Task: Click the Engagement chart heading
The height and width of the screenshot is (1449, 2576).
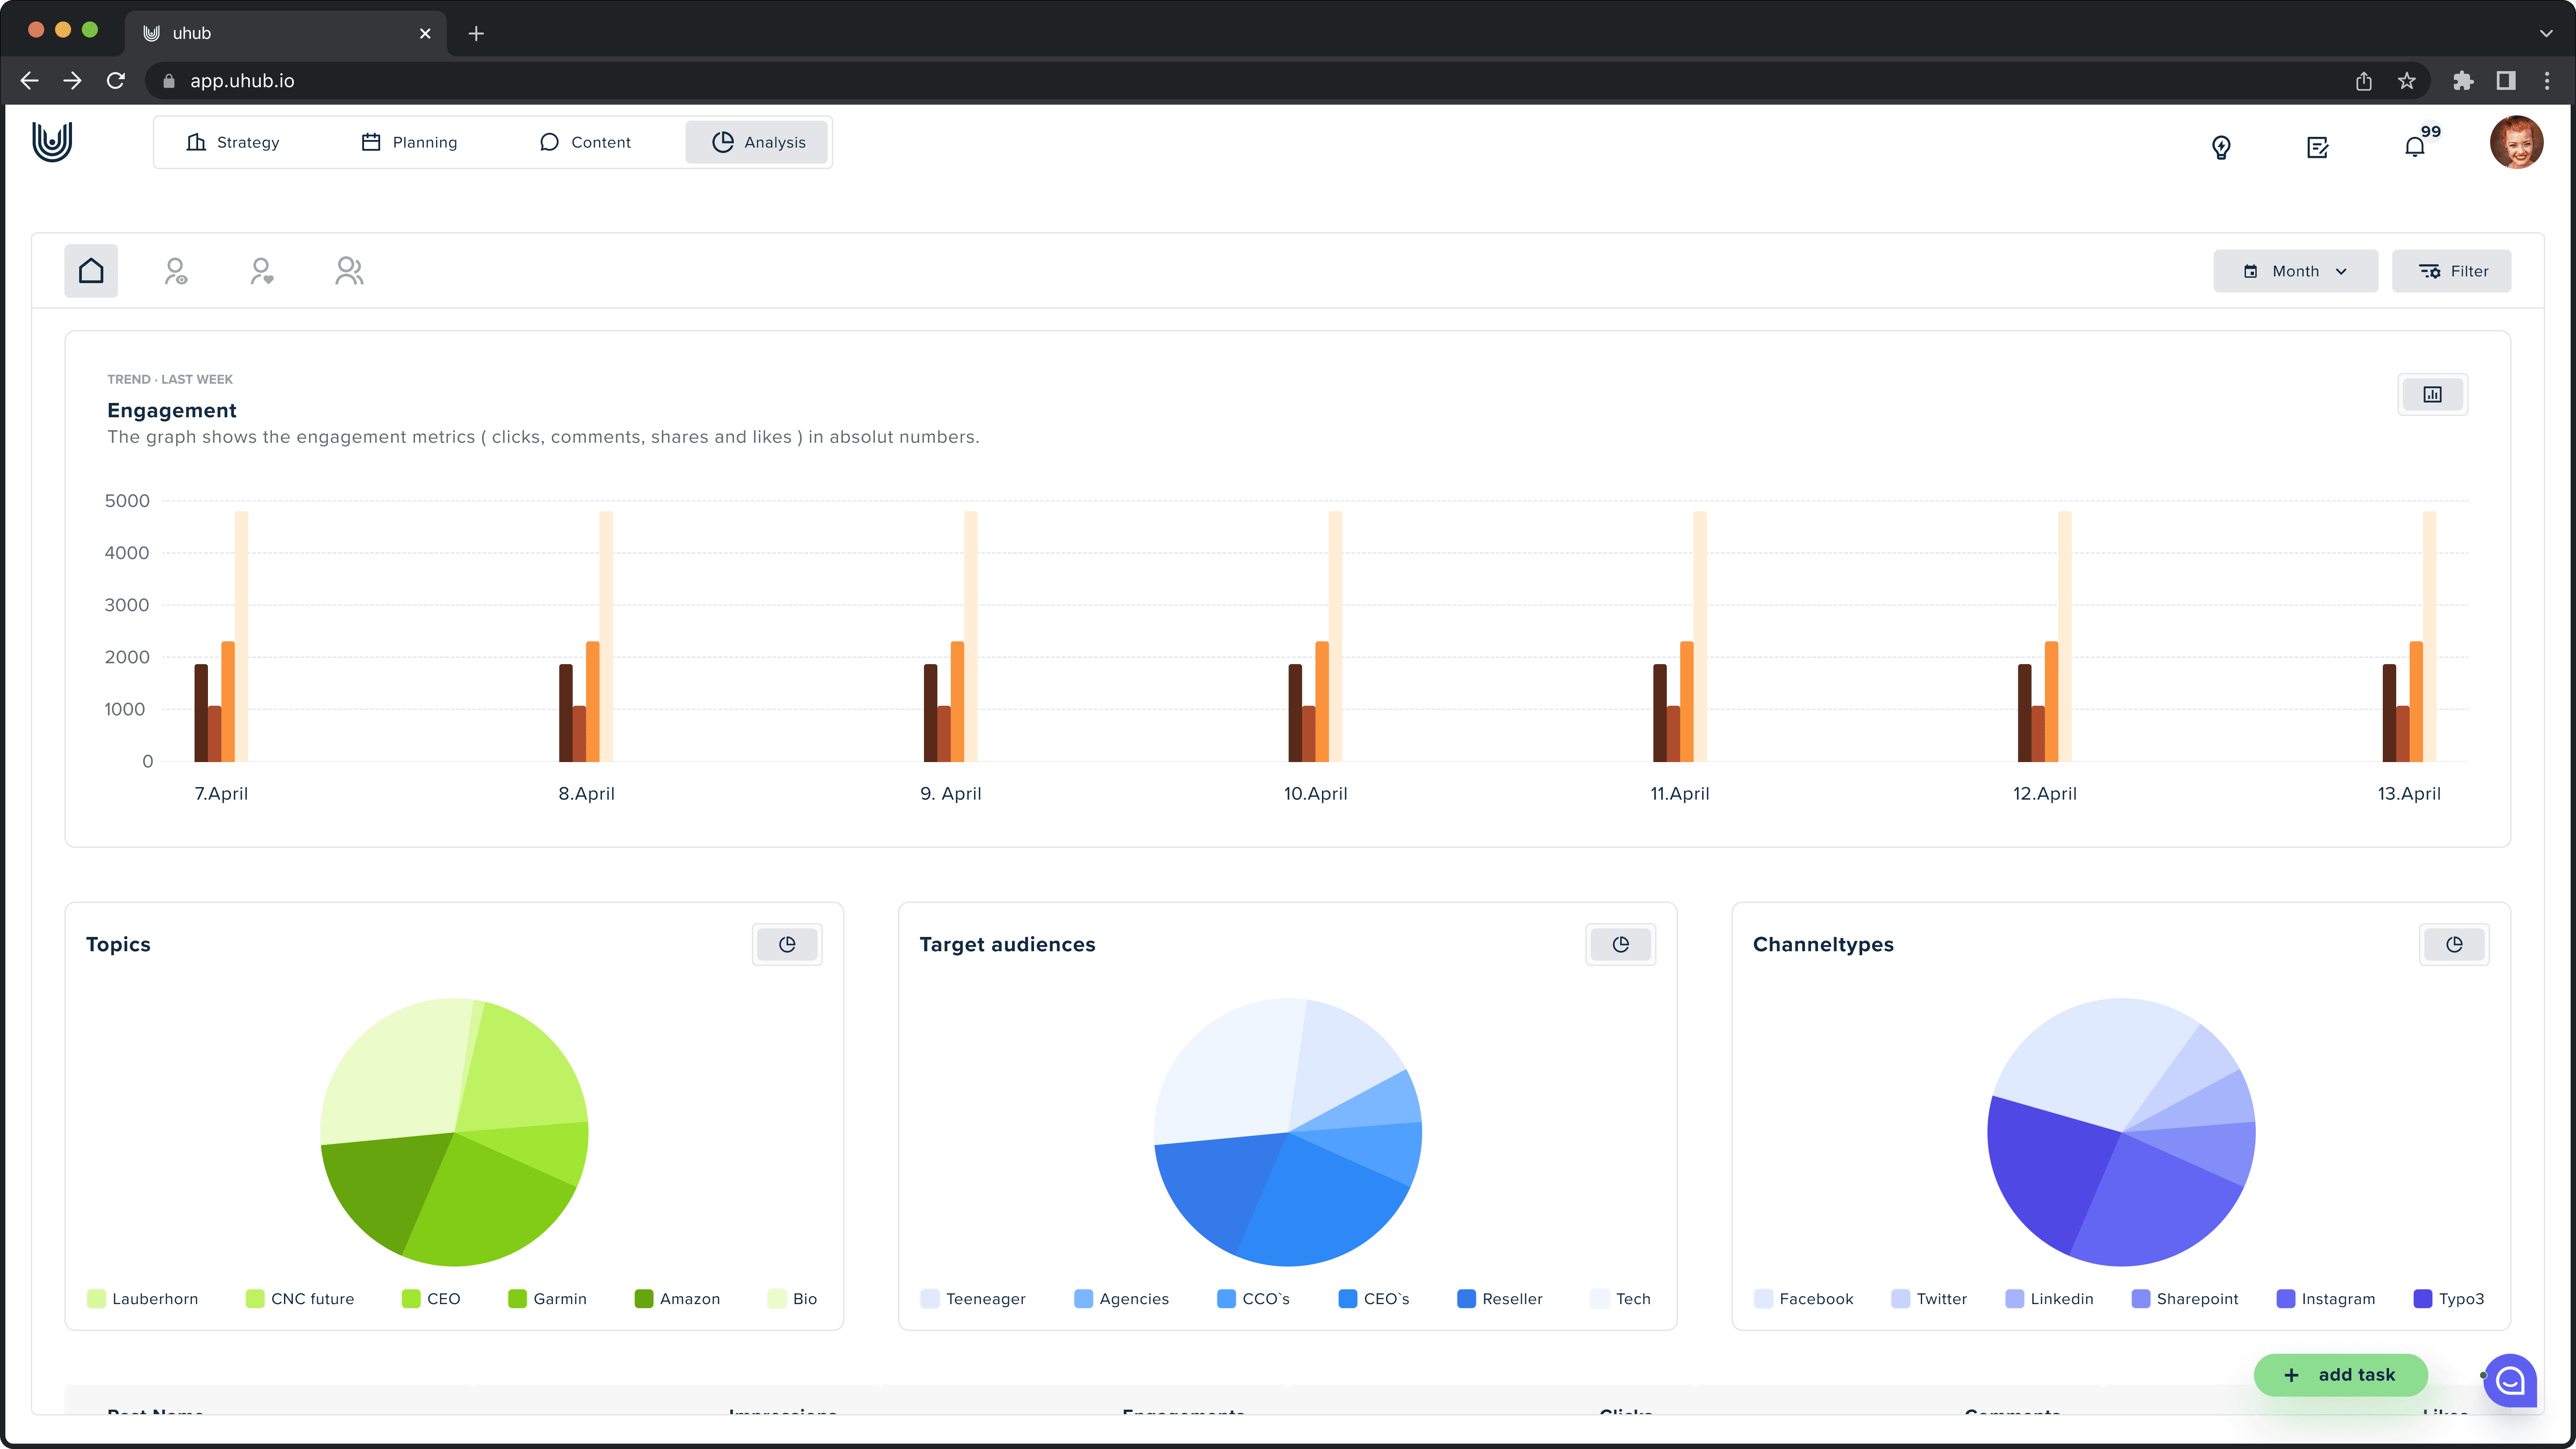Action: click(172, 410)
